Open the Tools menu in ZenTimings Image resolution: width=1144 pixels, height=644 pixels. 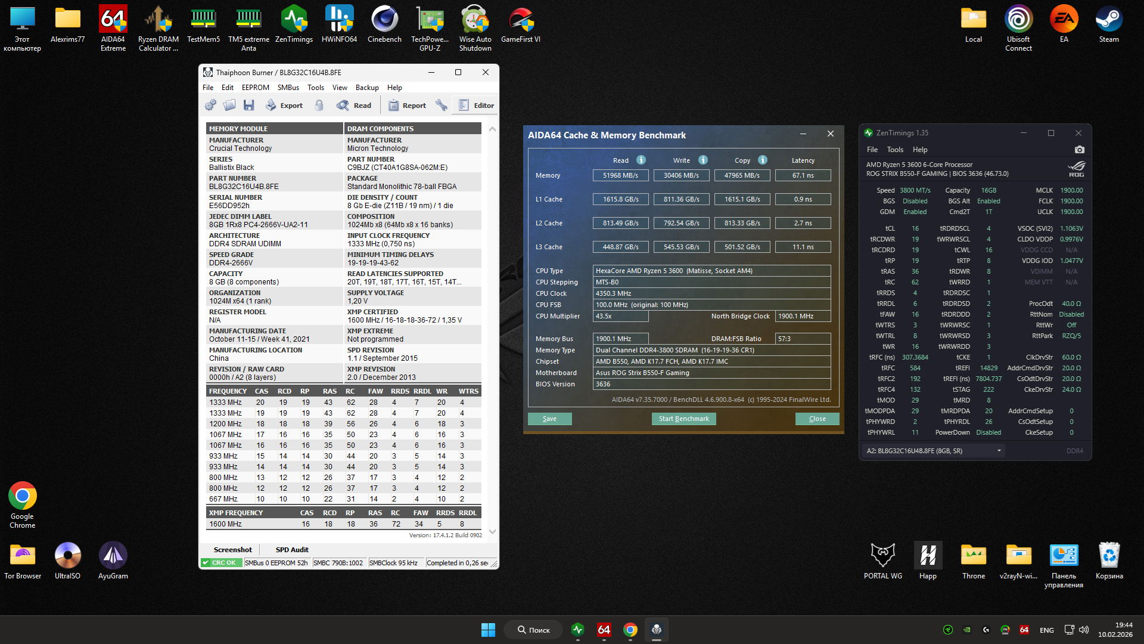(894, 150)
